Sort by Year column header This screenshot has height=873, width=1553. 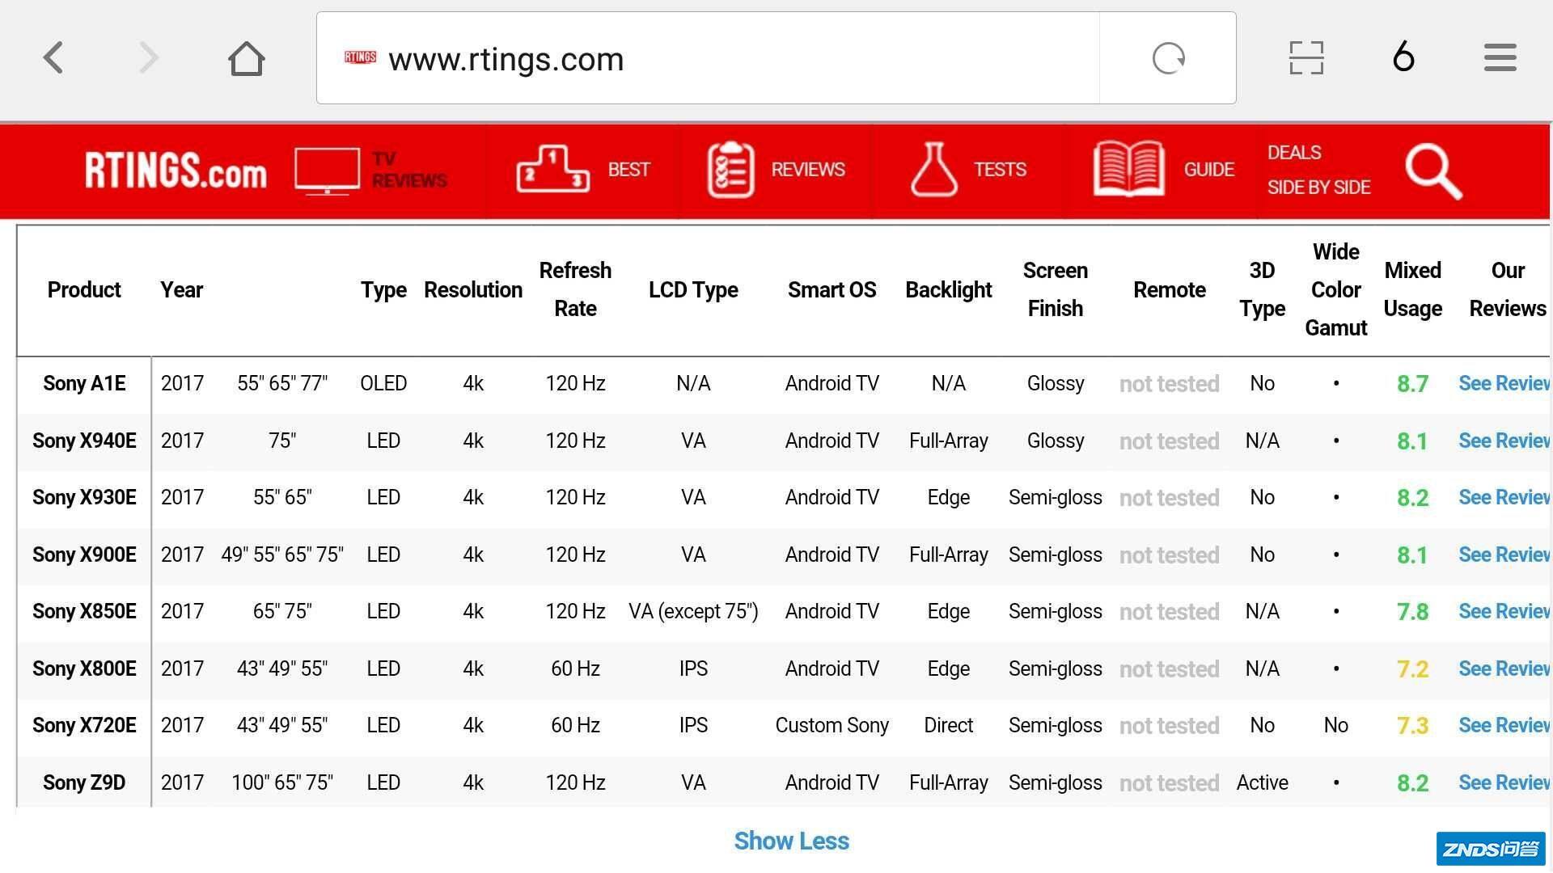coord(181,290)
